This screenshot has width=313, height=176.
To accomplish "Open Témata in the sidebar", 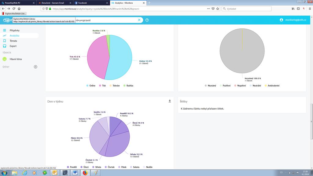I will (13, 41).
